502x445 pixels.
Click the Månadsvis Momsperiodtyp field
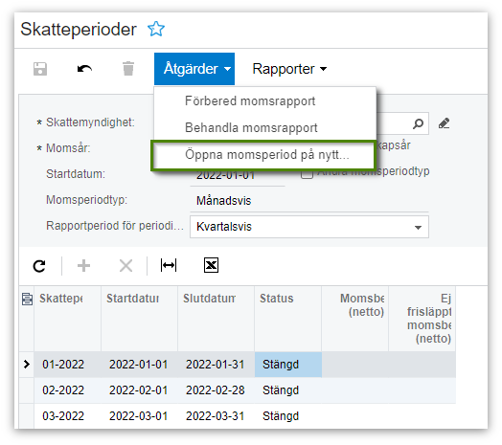click(x=309, y=201)
